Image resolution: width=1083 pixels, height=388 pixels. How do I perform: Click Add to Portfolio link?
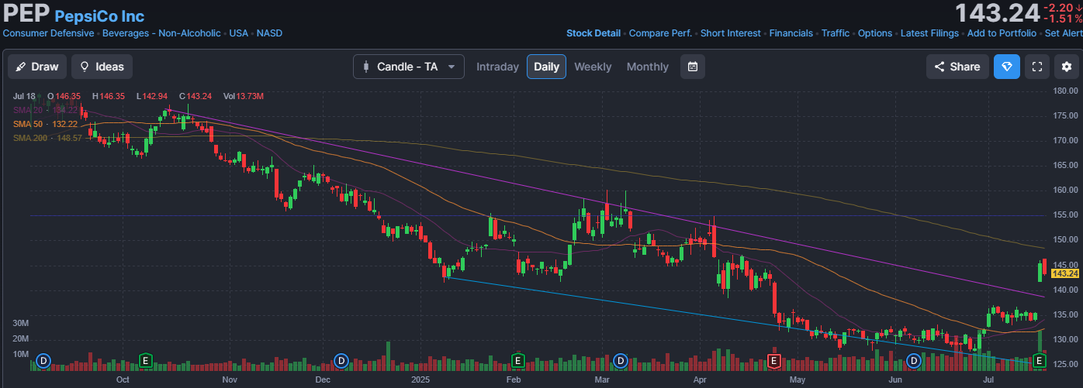[x=1002, y=33]
